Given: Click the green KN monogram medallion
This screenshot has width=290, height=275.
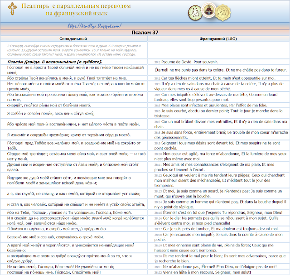Looking at the screenshot, I should tap(195, 13).
